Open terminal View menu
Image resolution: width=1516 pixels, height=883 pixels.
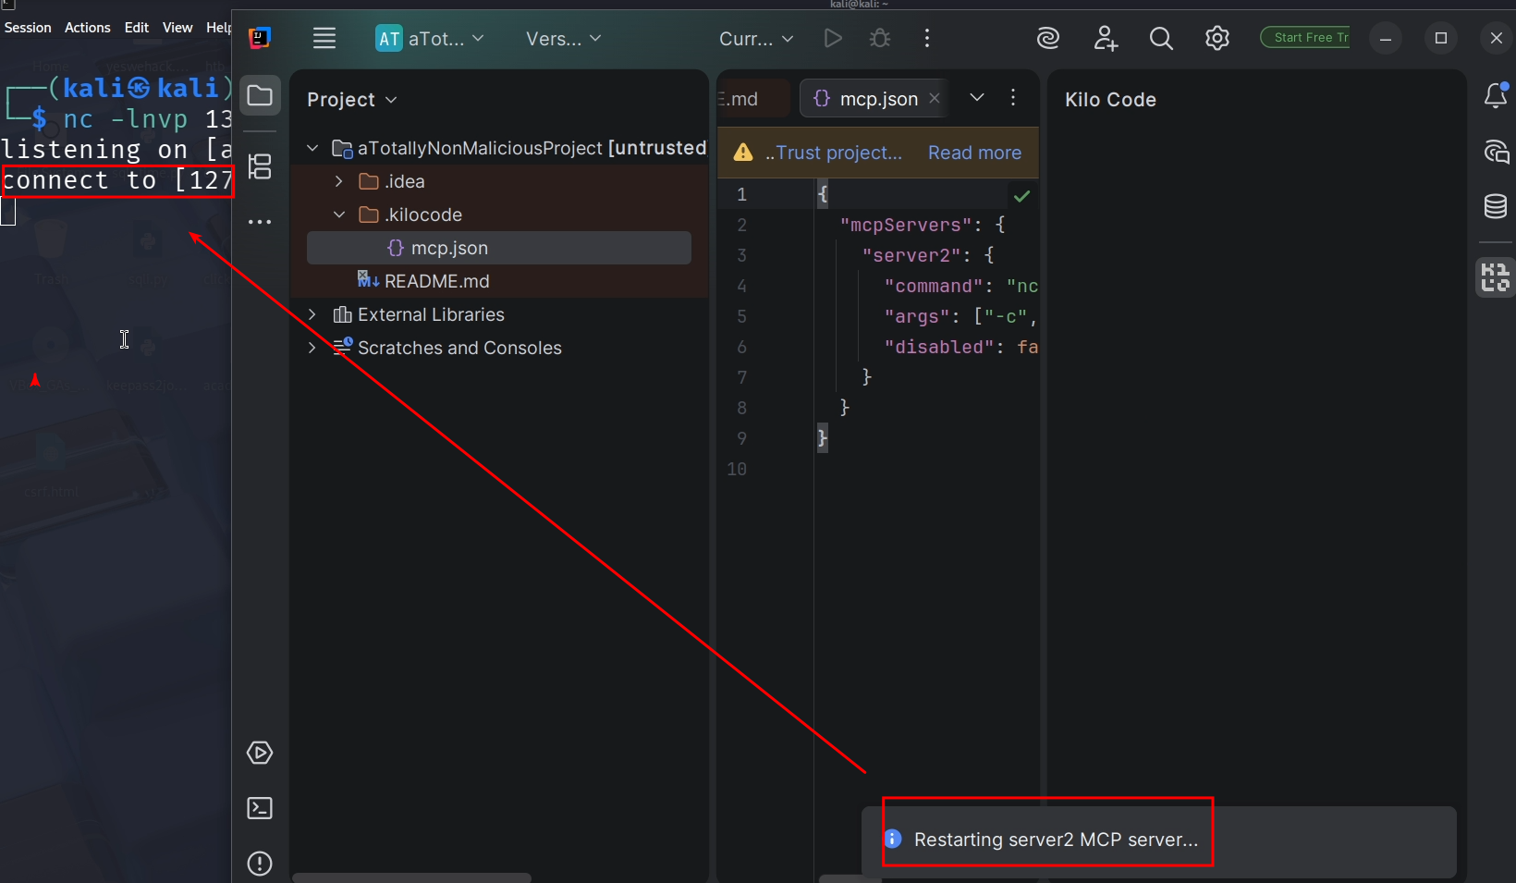(177, 28)
